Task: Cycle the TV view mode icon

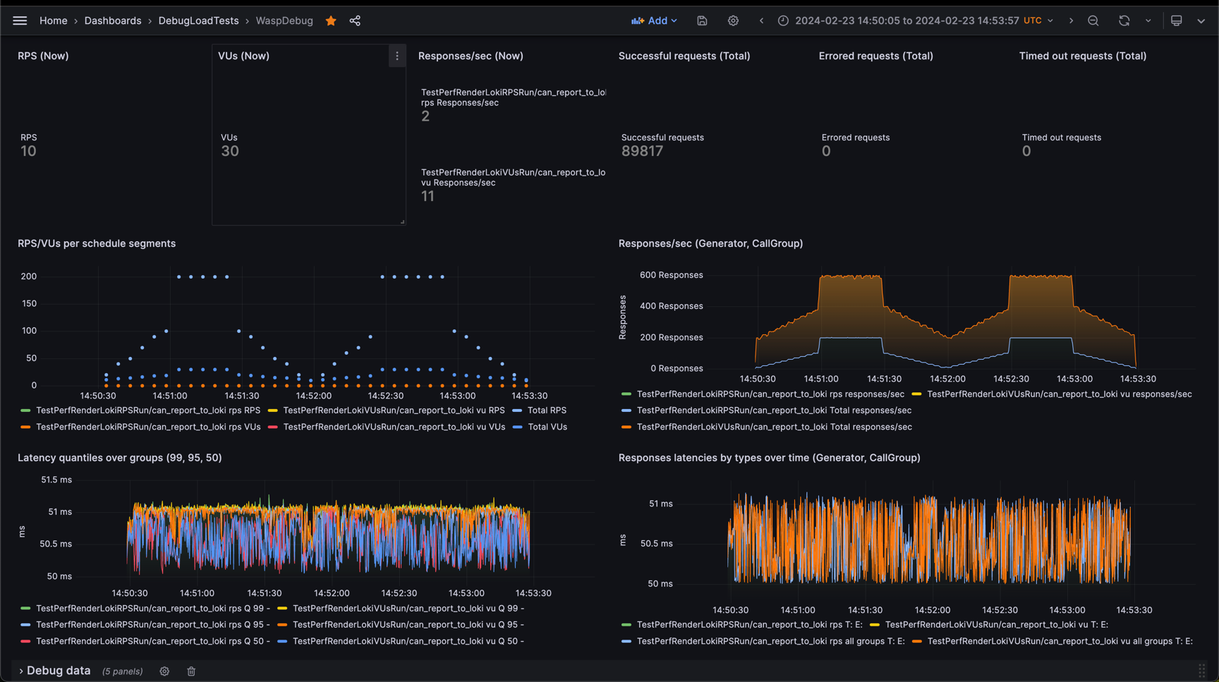Action: tap(1176, 20)
